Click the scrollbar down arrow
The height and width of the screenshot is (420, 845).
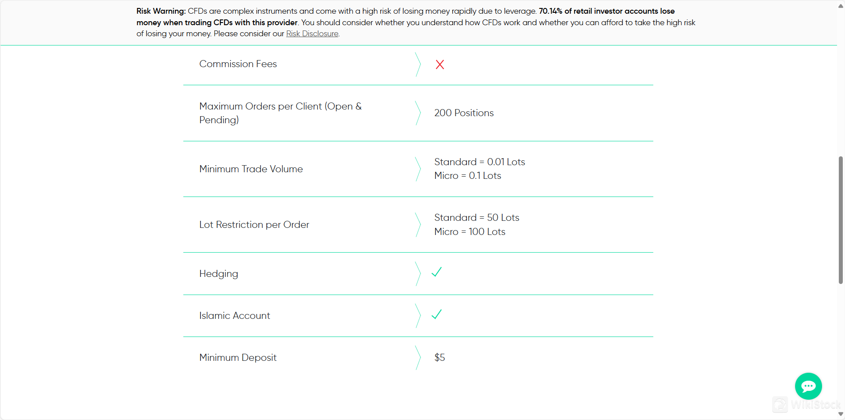click(841, 414)
